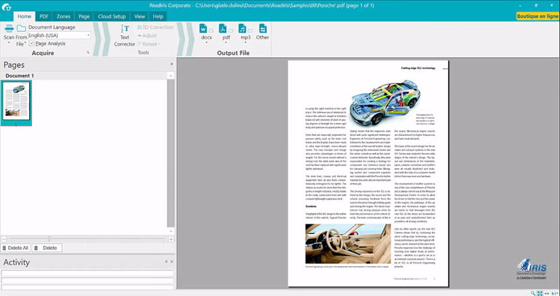Viewport: 560px width, 296px height.
Task: Expand the docx options arrow
Action: point(206,43)
